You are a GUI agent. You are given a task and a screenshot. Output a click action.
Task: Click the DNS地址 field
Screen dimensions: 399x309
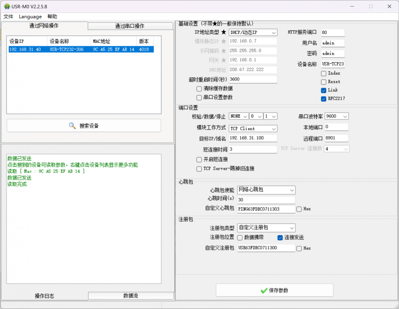click(253, 69)
